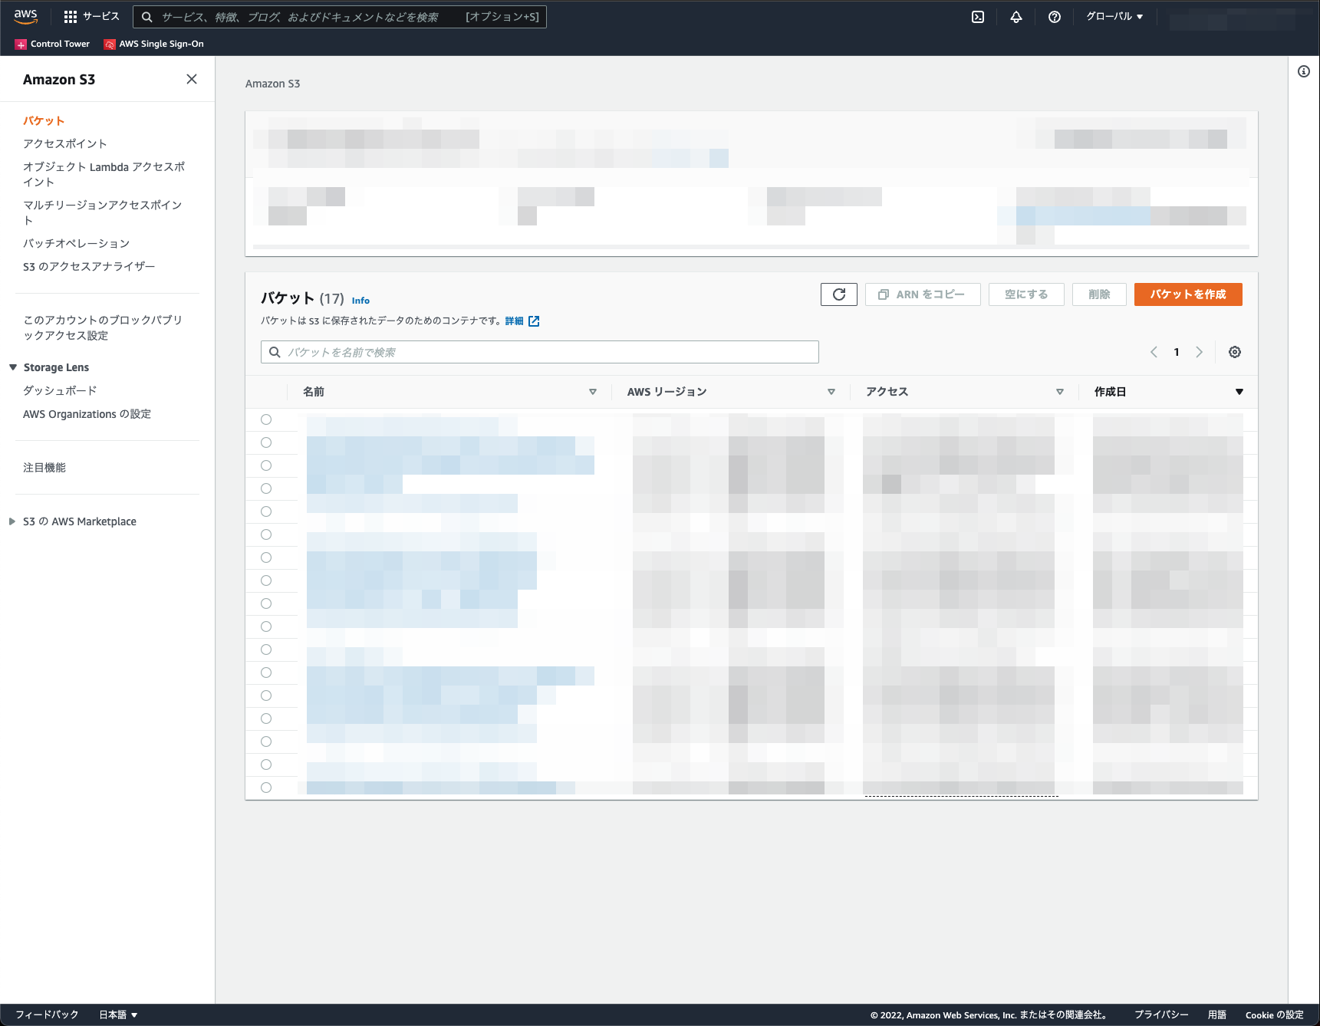The image size is (1320, 1026).
Task: Open Storage Lens ダッシュボード
Action: (x=60, y=390)
